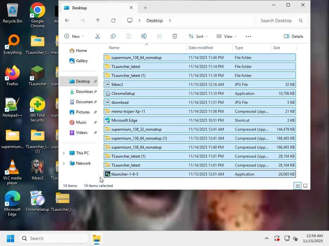Open Videos in sidebar
329x246 pixels.
(79, 133)
